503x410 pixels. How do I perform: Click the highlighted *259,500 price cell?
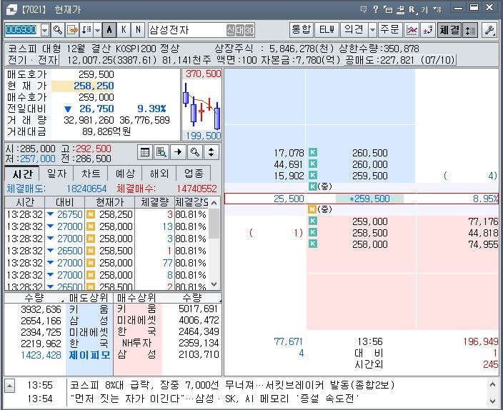click(x=369, y=199)
